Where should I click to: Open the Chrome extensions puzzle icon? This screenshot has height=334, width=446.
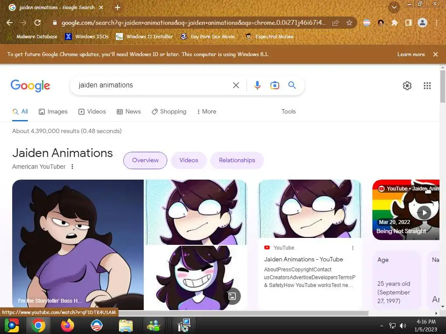[394, 23]
